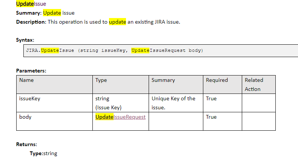Click the 'Type:string' return line
This screenshot has height=157, width=298.
[43, 153]
